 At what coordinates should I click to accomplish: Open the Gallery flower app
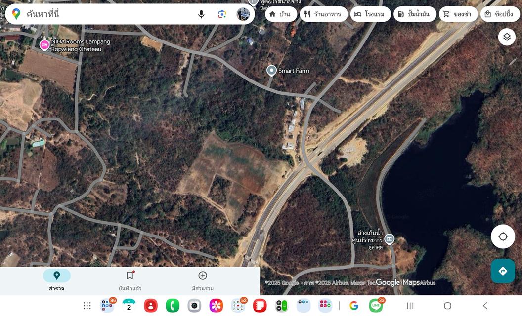(216, 305)
